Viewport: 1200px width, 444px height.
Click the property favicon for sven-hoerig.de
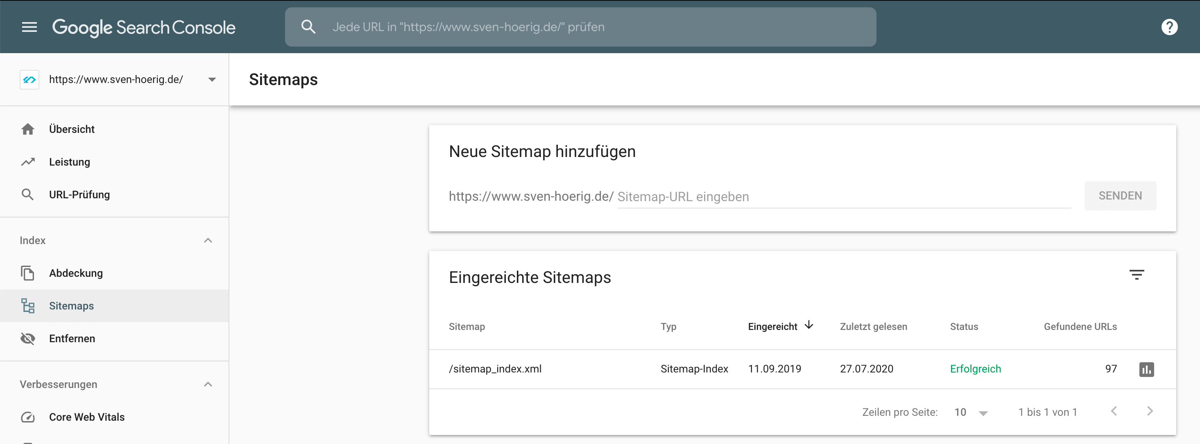(x=29, y=79)
